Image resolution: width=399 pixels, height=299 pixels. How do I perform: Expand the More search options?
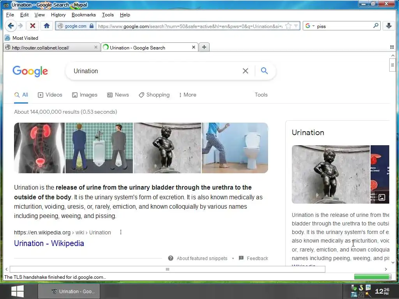click(x=187, y=95)
